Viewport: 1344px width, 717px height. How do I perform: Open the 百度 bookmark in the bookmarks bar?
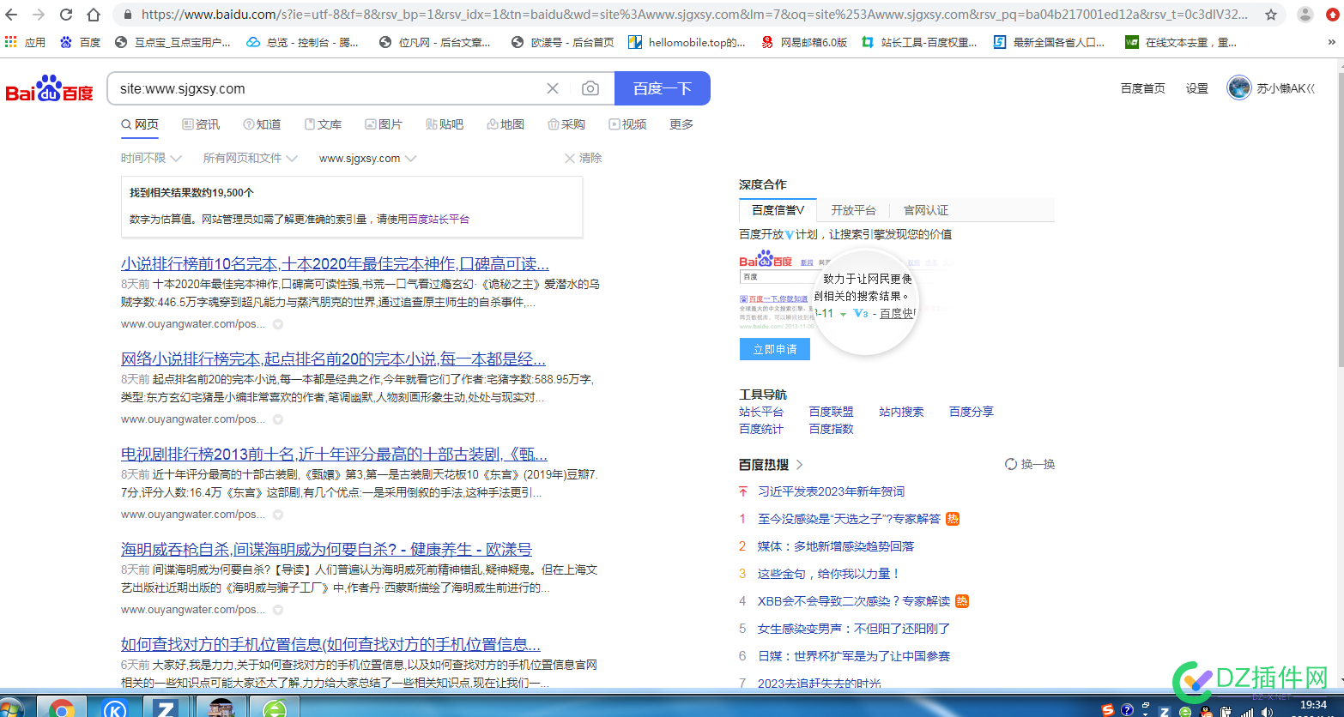81,42
